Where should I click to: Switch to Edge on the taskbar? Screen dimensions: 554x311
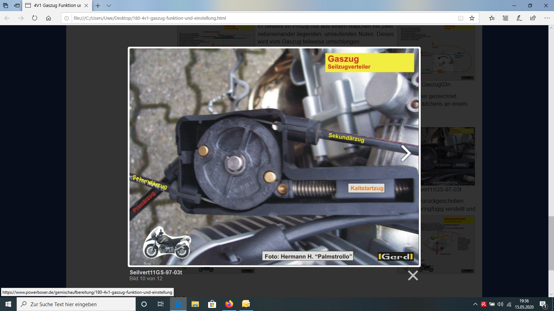pos(178,304)
